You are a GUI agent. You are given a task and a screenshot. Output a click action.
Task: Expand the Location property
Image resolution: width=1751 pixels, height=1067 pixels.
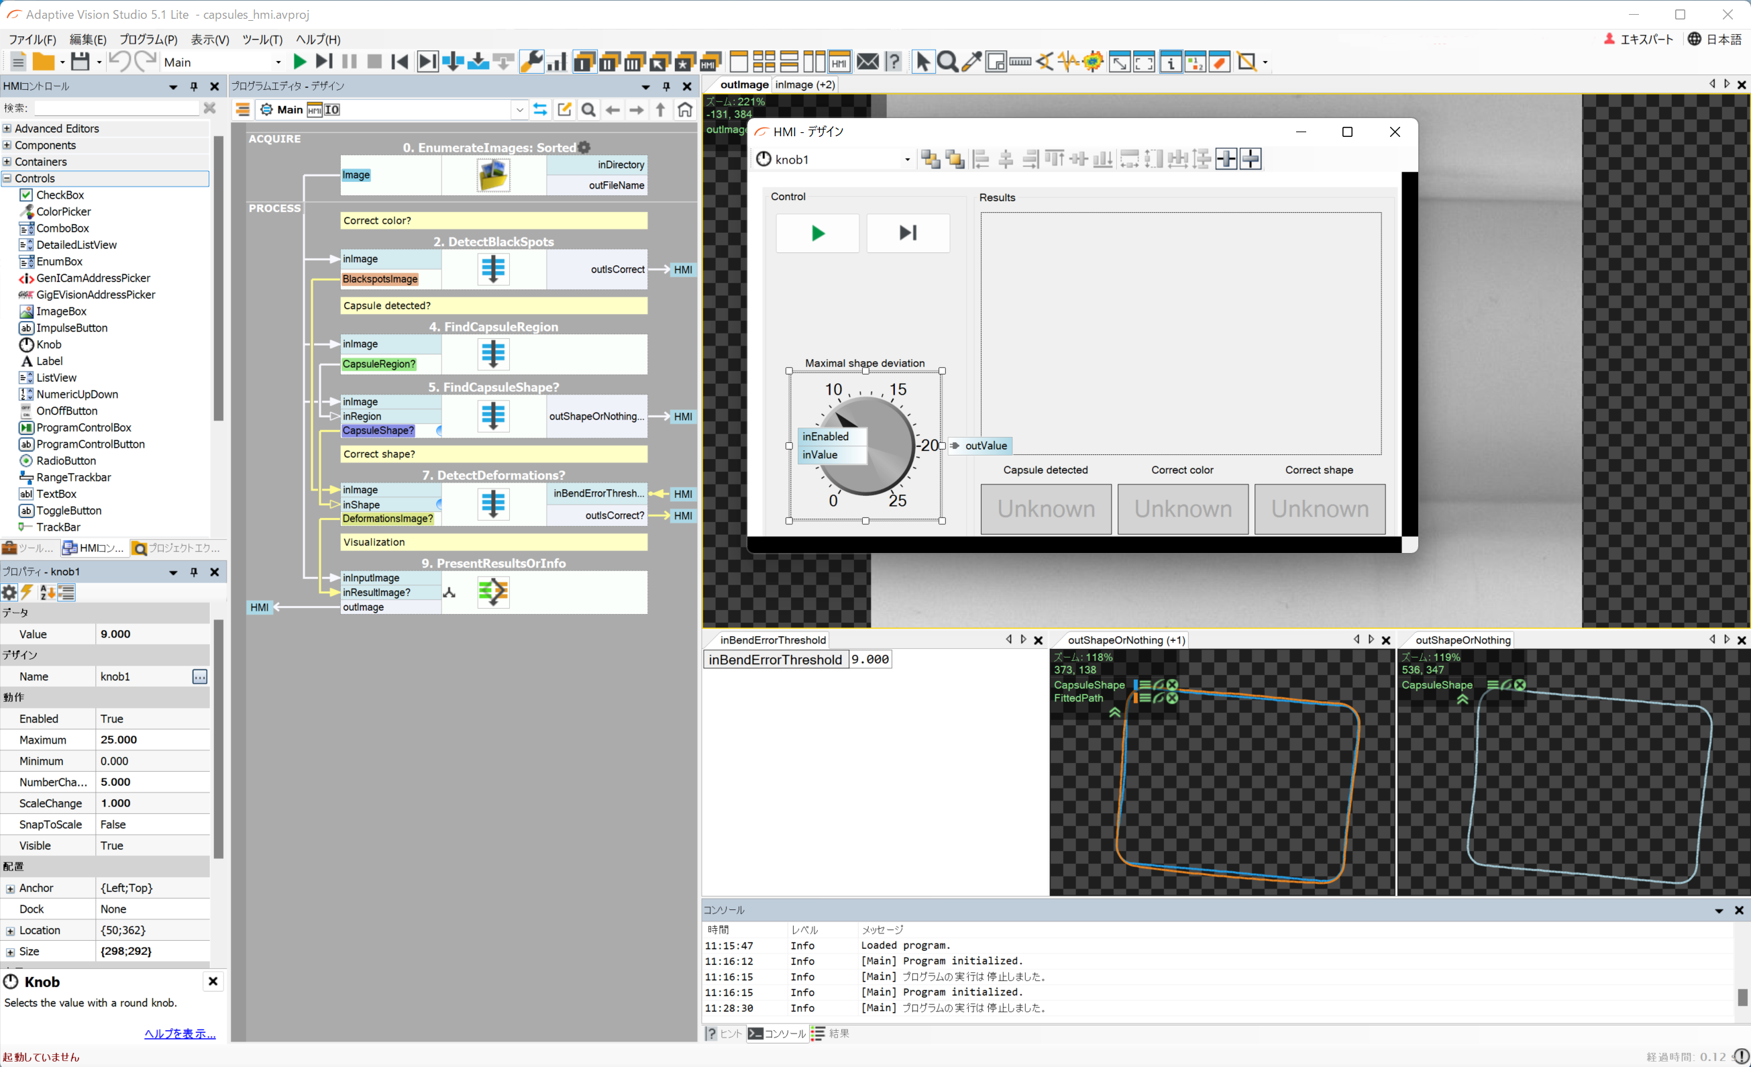click(x=10, y=931)
